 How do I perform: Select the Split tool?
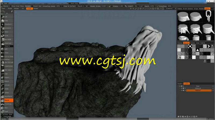click(7, 49)
